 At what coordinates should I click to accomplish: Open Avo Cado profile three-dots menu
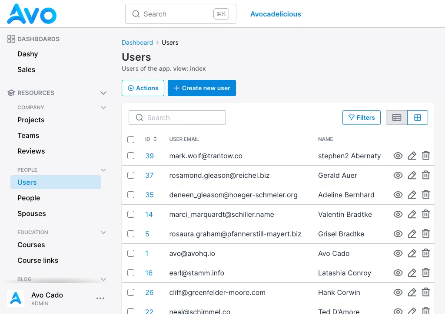click(x=100, y=298)
